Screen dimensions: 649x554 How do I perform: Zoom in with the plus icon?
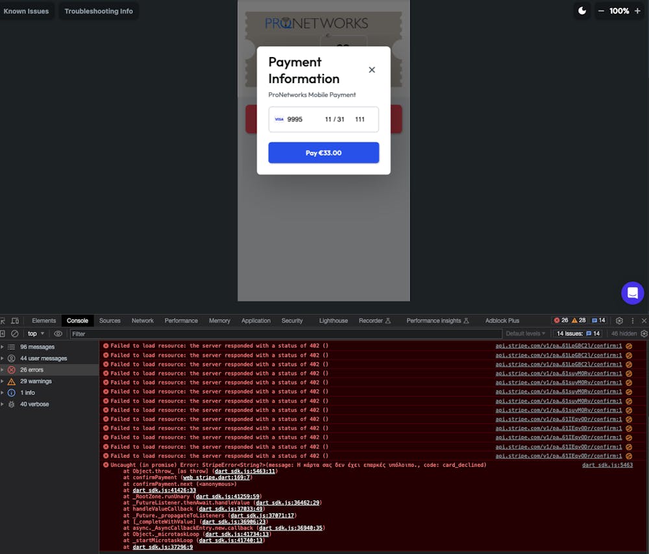637,11
